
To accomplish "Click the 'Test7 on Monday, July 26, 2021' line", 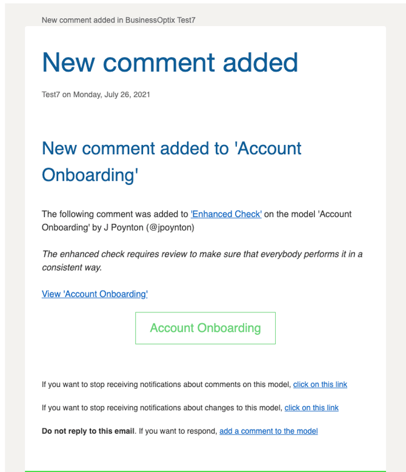I will click(x=96, y=95).
